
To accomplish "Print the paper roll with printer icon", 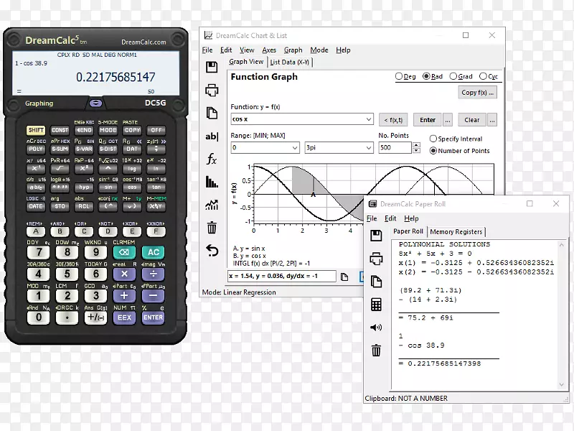I will (x=376, y=259).
